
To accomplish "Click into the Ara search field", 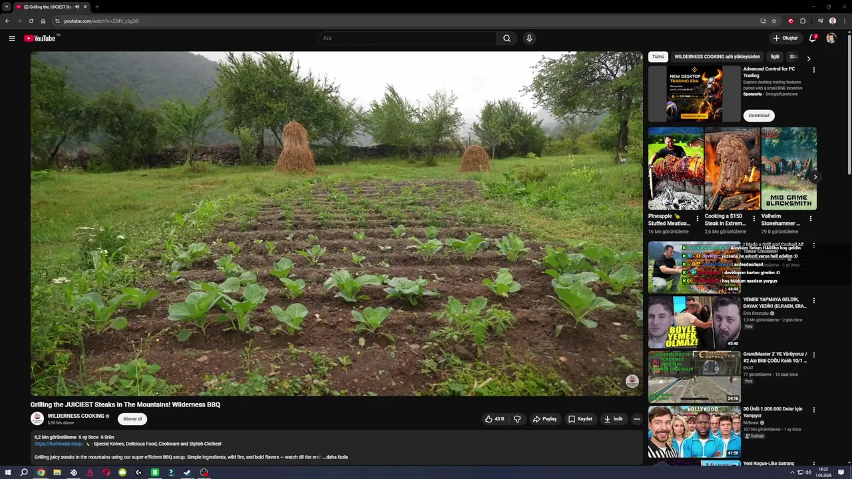I will point(407,38).
